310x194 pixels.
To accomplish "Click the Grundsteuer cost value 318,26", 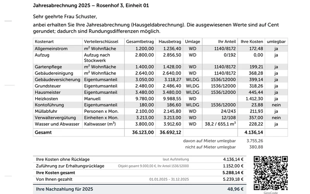I will (x=256, y=86).
